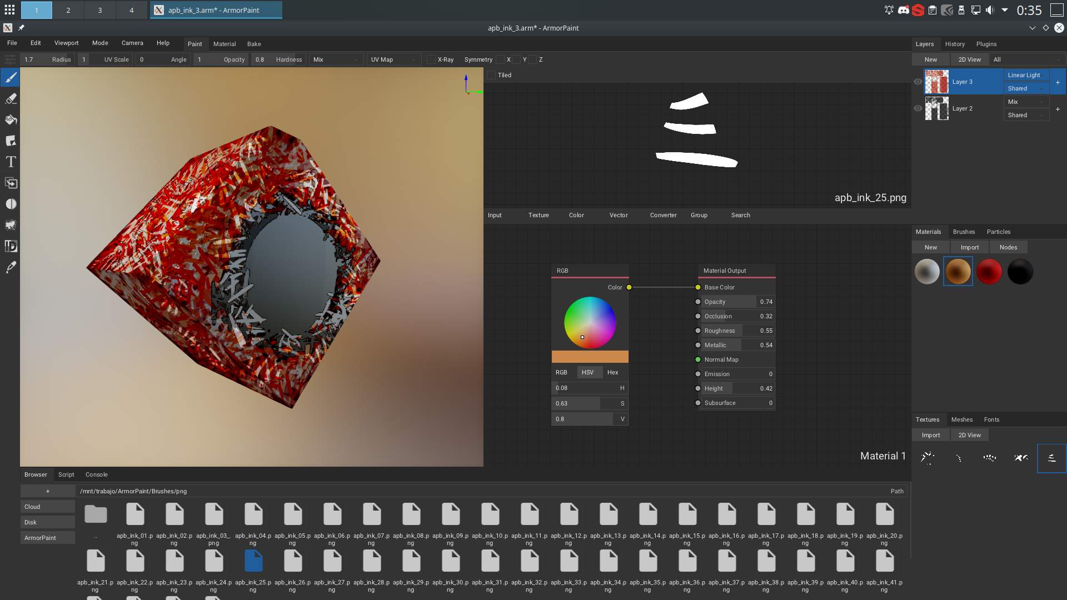This screenshot has height=600, width=1067.
Task: Switch to the Bake tab
Action: 254,44
